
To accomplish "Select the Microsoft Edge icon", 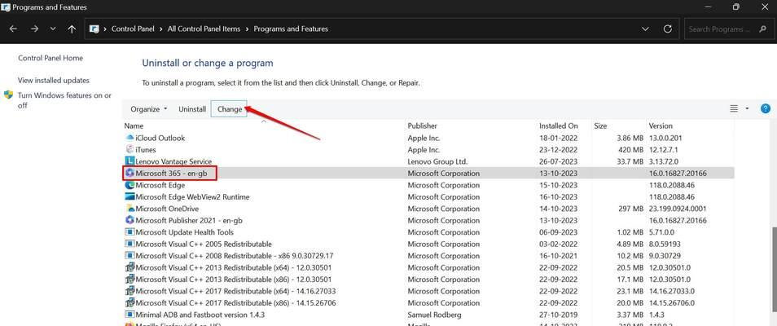I will click(x=129, y=185).
